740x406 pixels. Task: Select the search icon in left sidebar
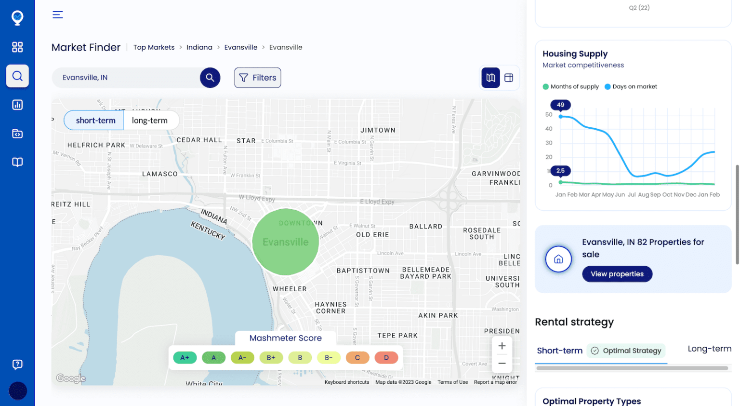(x=17, y=76)
